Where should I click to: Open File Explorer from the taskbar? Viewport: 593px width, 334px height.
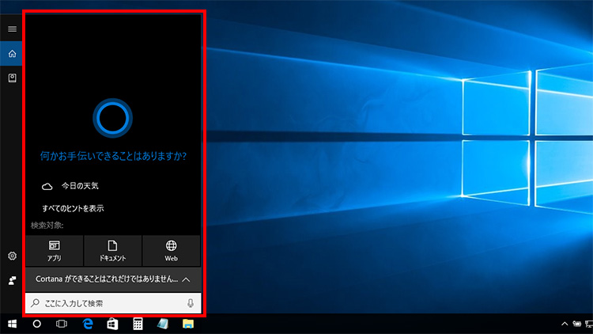188,324
